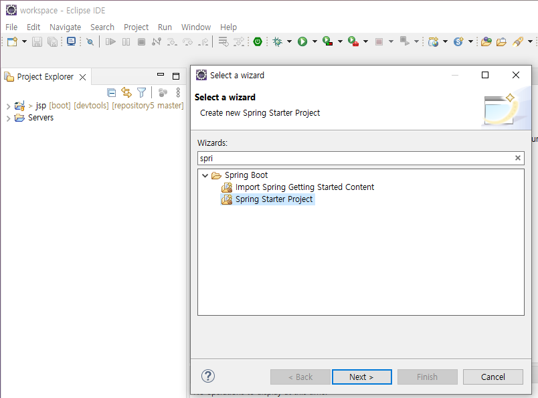The image size is (538, 398).
Task: Open the Coverage dropdown arrow
Action: point(340,41)
